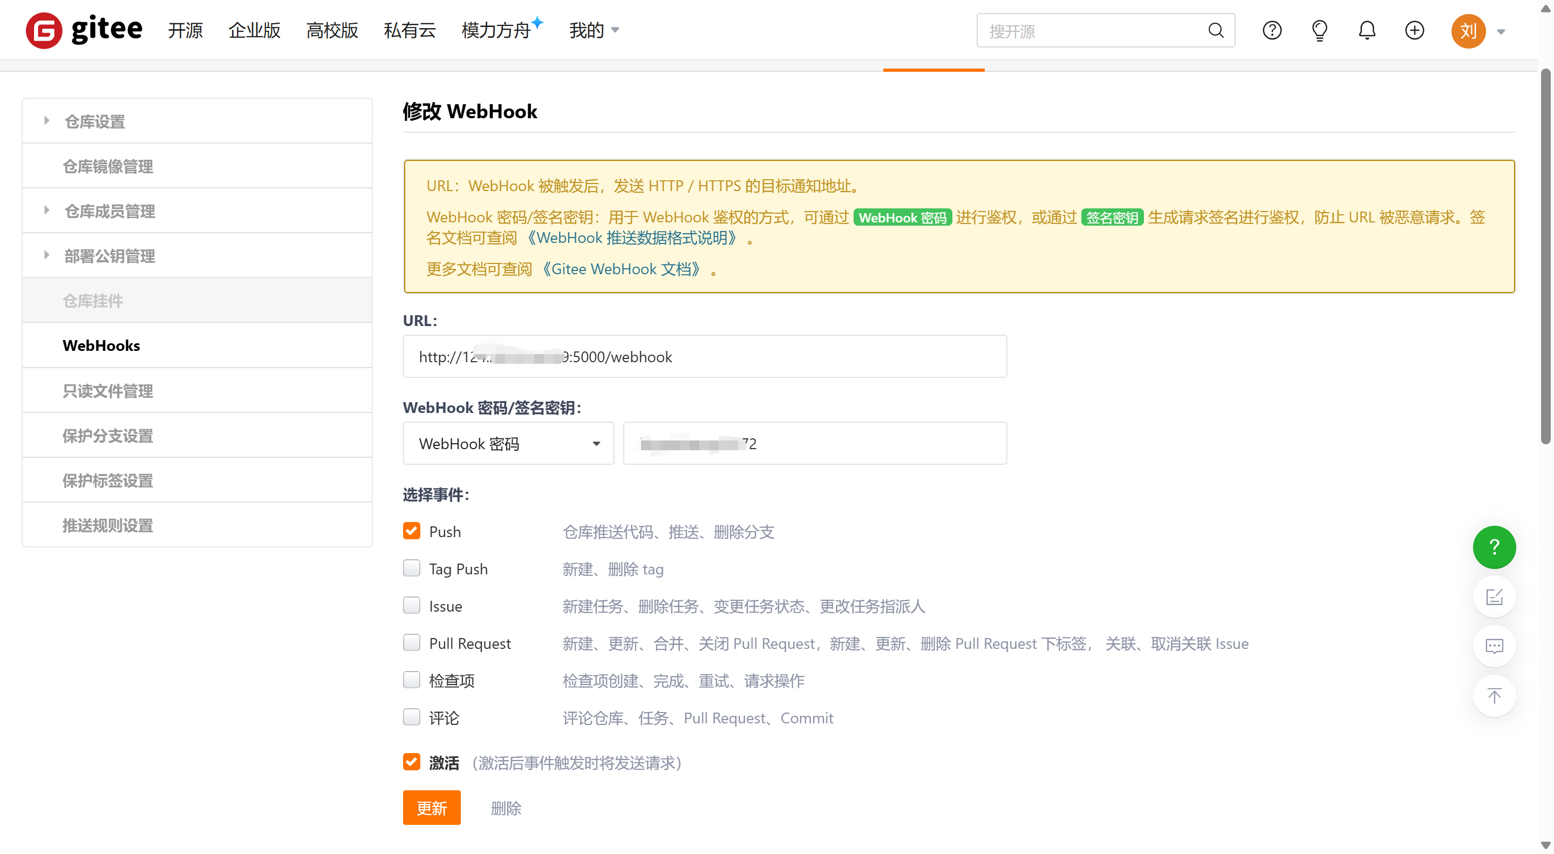
Task: Expand the 仓库设置 sidebar section
Action: 196,121
